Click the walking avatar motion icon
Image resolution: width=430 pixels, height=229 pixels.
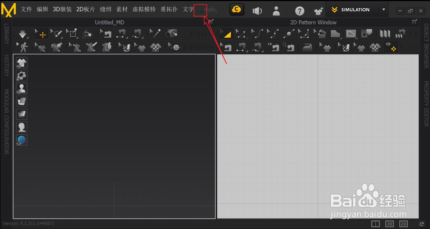point(22,47)
